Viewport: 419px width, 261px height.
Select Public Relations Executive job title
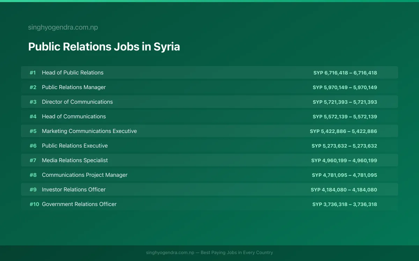(75, 146)
